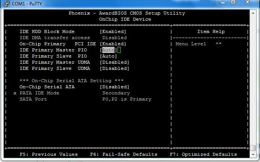This screenshot has height=162, width=260.
Task: Click the scrollbar down arrow
Action: click(253, 155)
